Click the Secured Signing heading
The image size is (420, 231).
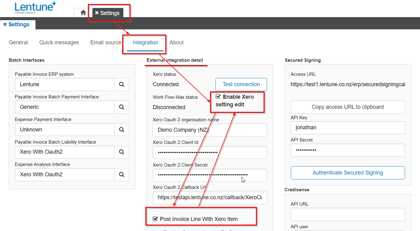tap(303, 60)
